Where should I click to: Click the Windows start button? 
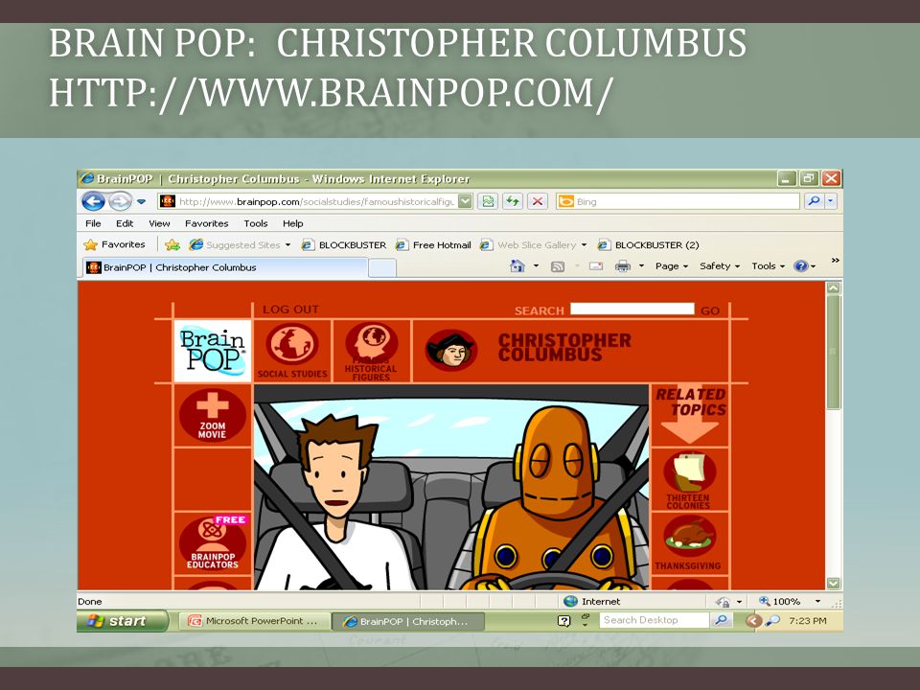pyautogui.click(x=123, y=621)
